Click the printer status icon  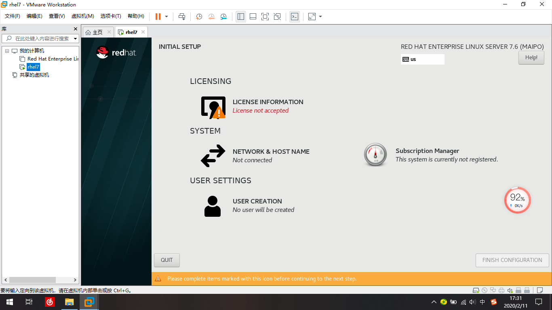click(501, 290)
